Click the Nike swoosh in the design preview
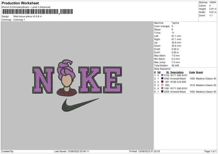 [x=80, y=105]
